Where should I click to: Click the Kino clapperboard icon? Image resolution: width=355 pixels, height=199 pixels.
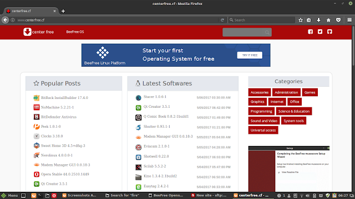(x=138, y=177)
